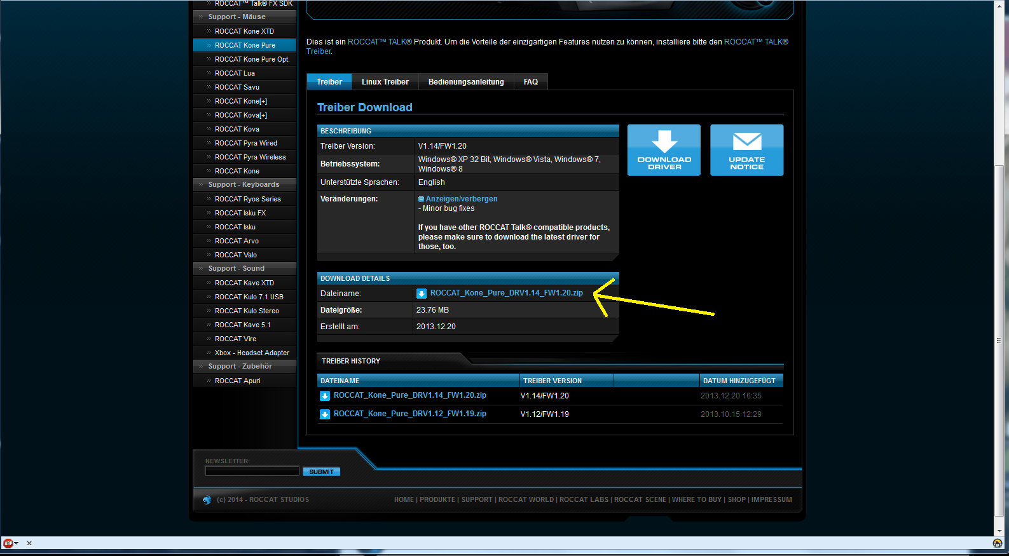Click ROCCAT LABS in footer navigation
This screenshot has height=556, width=1009.
[584, 500]
